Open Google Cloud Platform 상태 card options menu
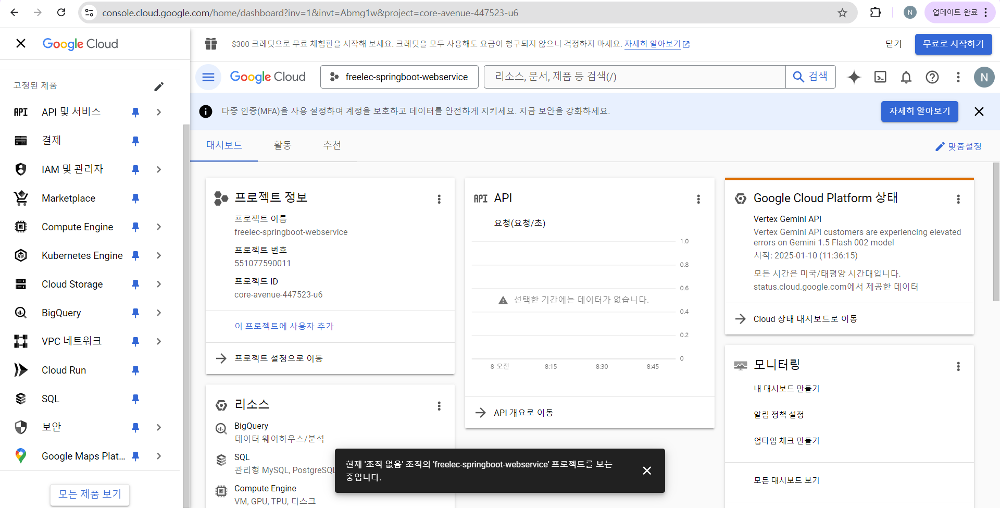Viewport: 1000px width, 508px height. (958, 199)
